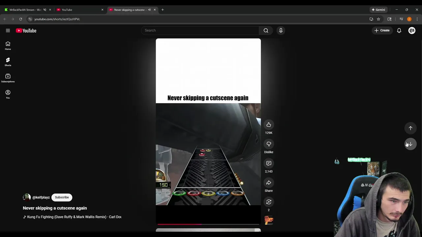422x237 pixels.
Task: Subscribe to @keifplayz
Action: 62,197
